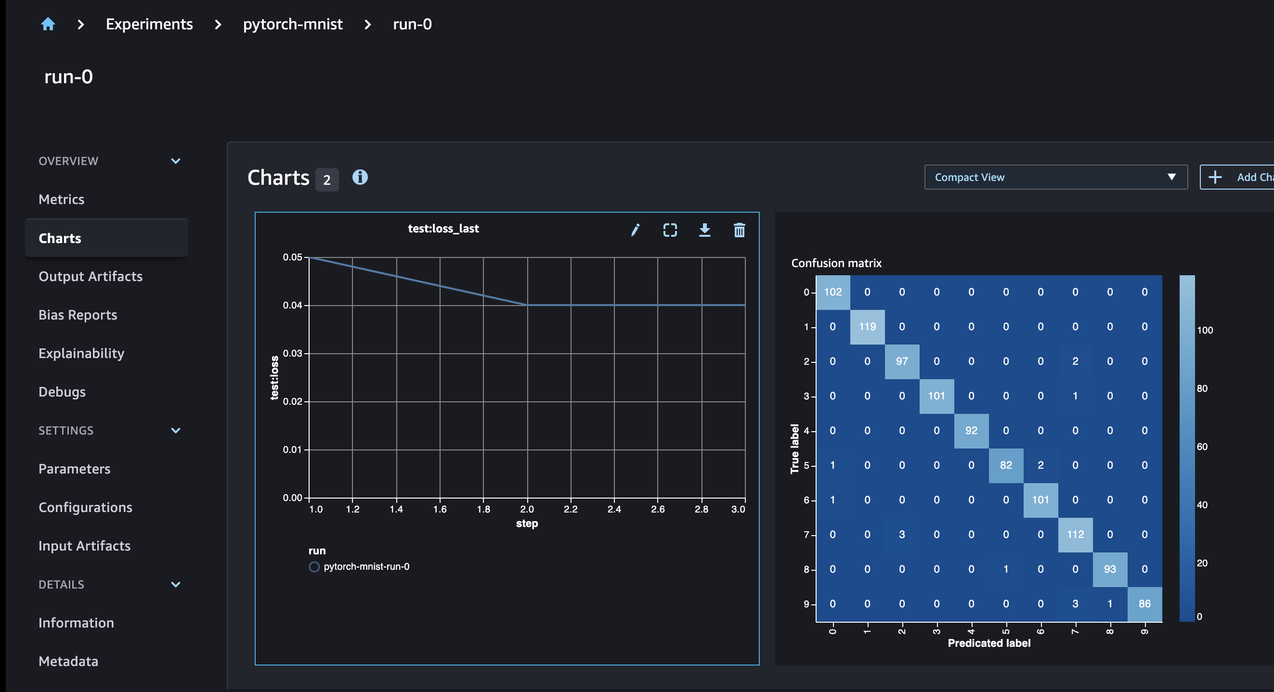The width and height of the screenshot is (1274, 692).
Task: Click the DETAILS section header label
Action: 61,584
